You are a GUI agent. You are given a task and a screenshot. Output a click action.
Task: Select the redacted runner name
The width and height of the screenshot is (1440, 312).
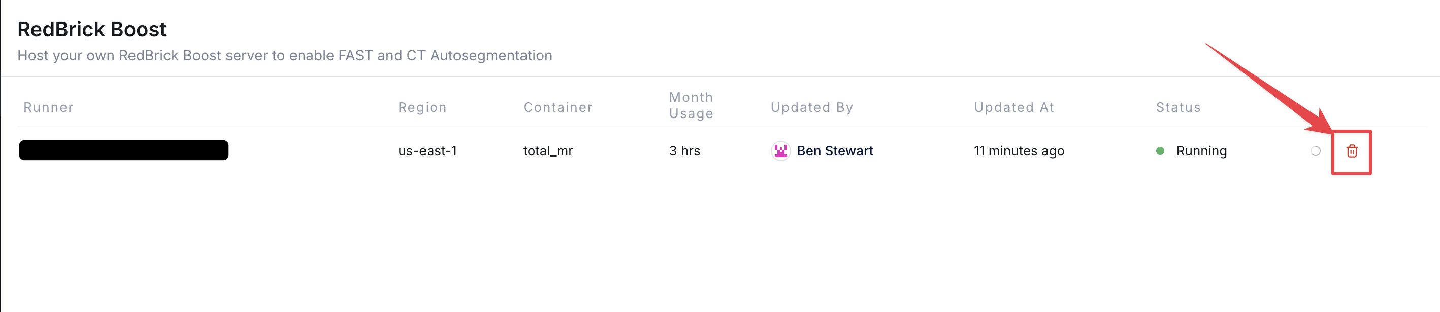coord(123,150)
